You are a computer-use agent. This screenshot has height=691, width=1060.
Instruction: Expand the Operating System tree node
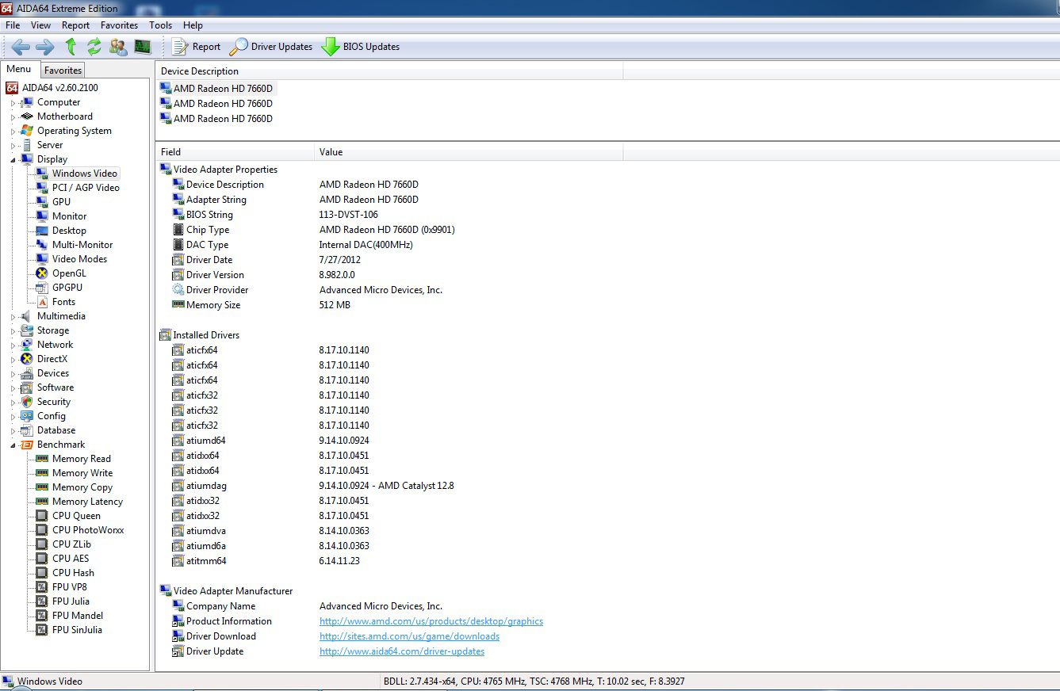click(13, 131)
